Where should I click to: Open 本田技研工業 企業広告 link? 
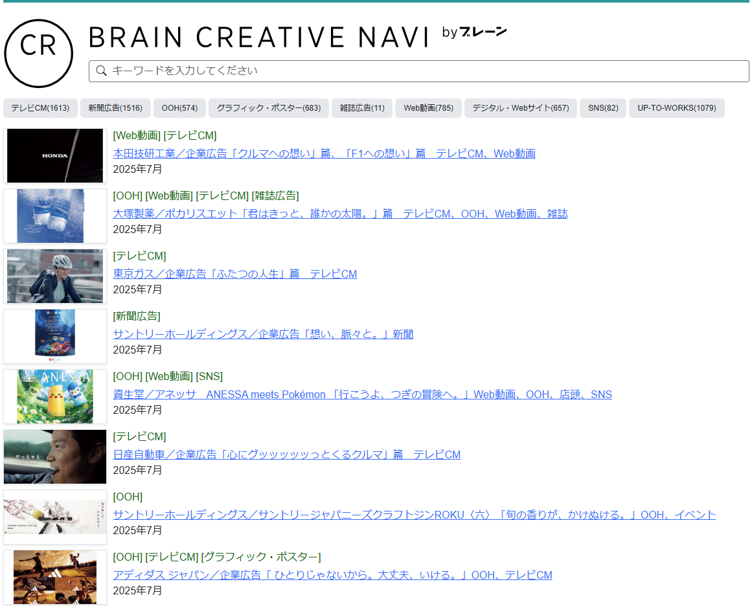(x=325, y=153)
